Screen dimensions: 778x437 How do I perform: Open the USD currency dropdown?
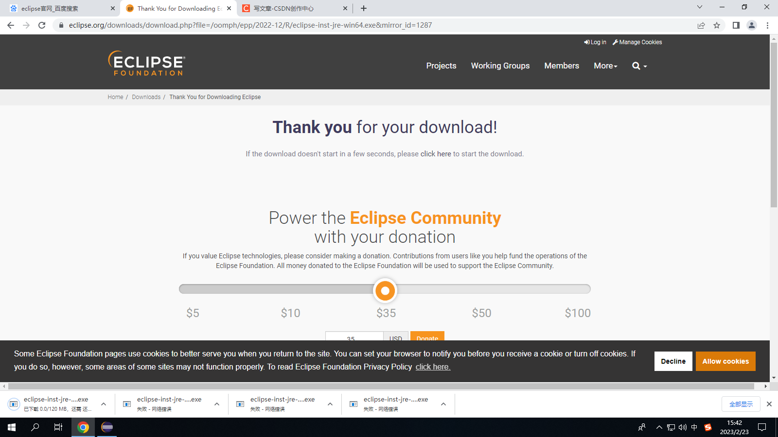395,338
